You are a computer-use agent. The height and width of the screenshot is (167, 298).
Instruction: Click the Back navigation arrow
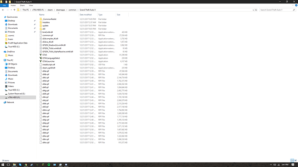[3, 10]
